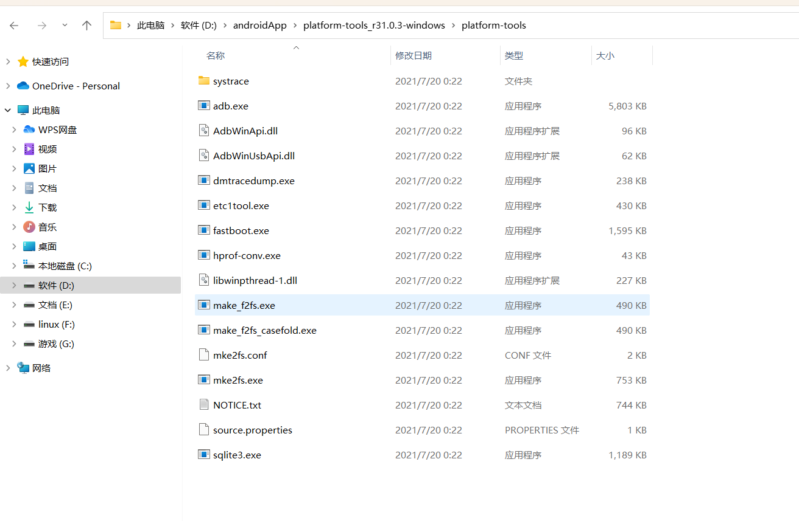Open 本地磁盘 (C:) in sidebar
This screenshot has height=521, width=799.
[65, 266]
